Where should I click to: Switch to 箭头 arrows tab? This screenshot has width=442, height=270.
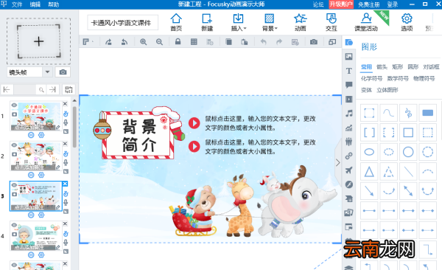[x=382, y=67]
